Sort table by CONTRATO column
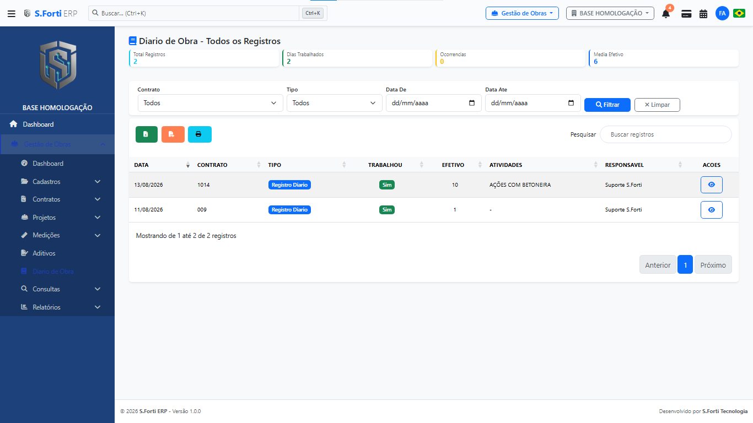Viewport: 753px width, 423px height. pos(228,165)
